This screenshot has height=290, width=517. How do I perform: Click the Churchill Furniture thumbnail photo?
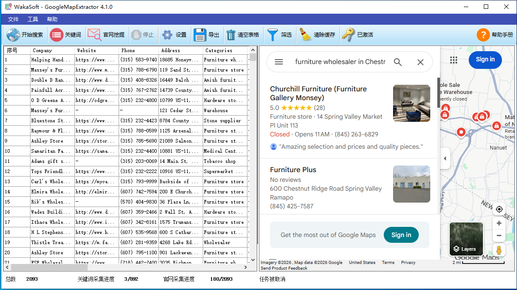pyautogui.click(x=411, y=103)
